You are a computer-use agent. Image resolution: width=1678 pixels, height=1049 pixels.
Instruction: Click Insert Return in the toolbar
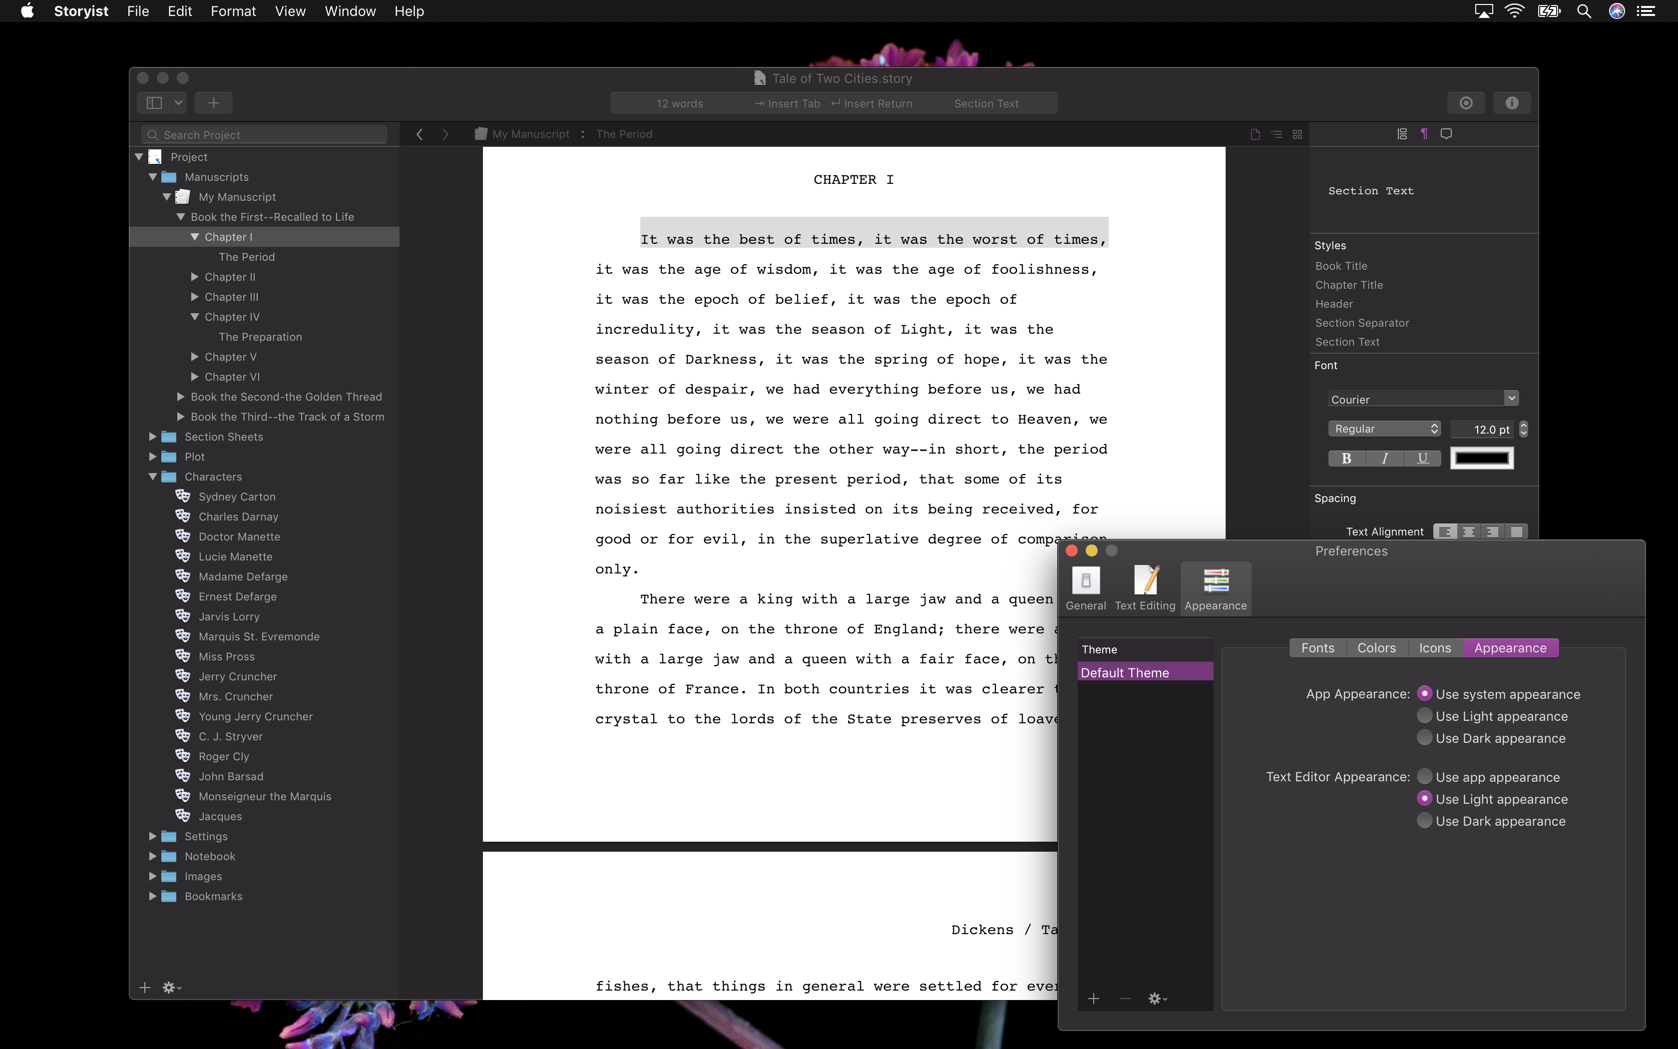[871, 103]
